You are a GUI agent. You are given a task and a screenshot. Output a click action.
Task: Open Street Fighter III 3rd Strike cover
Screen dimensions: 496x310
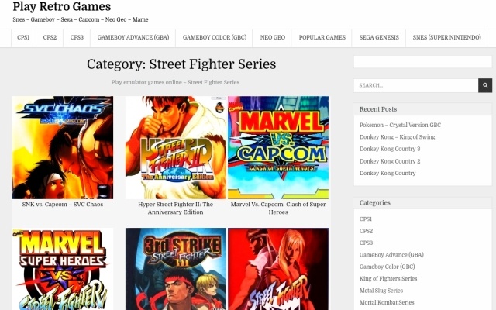click(x=176, y=269)
